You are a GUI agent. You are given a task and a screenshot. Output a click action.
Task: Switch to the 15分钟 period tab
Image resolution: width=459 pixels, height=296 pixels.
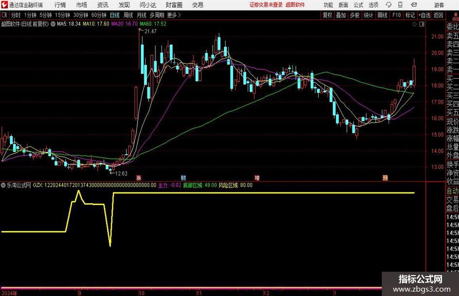click(62, 15)
